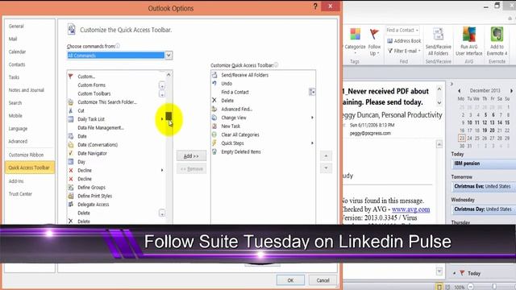Open Find a Contact combo indicator
The image size is (516, 290).
(312, 92)
